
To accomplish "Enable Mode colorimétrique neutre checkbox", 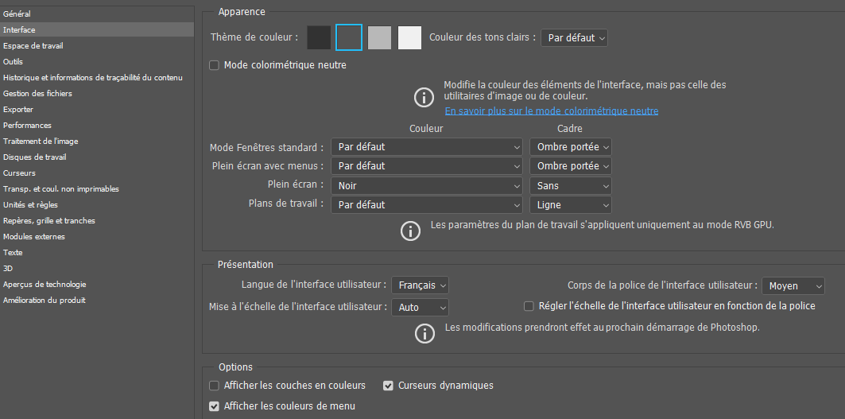I will coord(214,65).
